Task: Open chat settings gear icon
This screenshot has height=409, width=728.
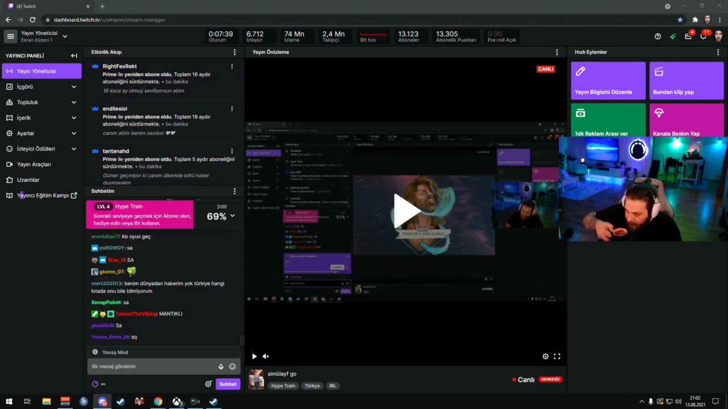Action: point(208,384)
